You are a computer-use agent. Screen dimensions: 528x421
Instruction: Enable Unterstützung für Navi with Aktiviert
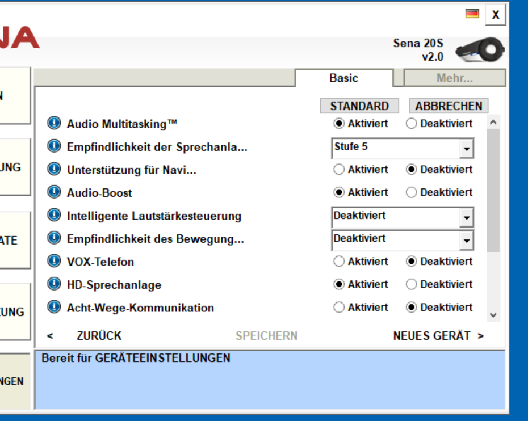click(x=339, y=170)
